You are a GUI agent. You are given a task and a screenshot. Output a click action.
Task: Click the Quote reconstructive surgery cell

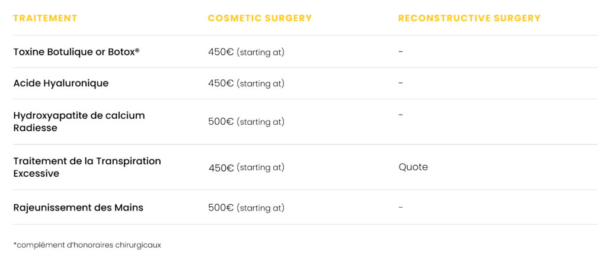point(413,167)
